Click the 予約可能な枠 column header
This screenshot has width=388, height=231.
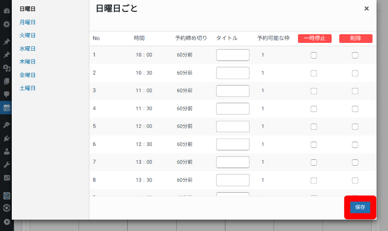point(273,38)
